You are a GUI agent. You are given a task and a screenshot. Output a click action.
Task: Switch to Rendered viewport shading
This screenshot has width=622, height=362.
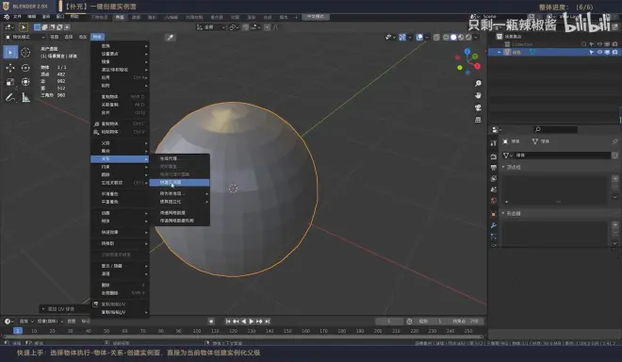(468, 38)
